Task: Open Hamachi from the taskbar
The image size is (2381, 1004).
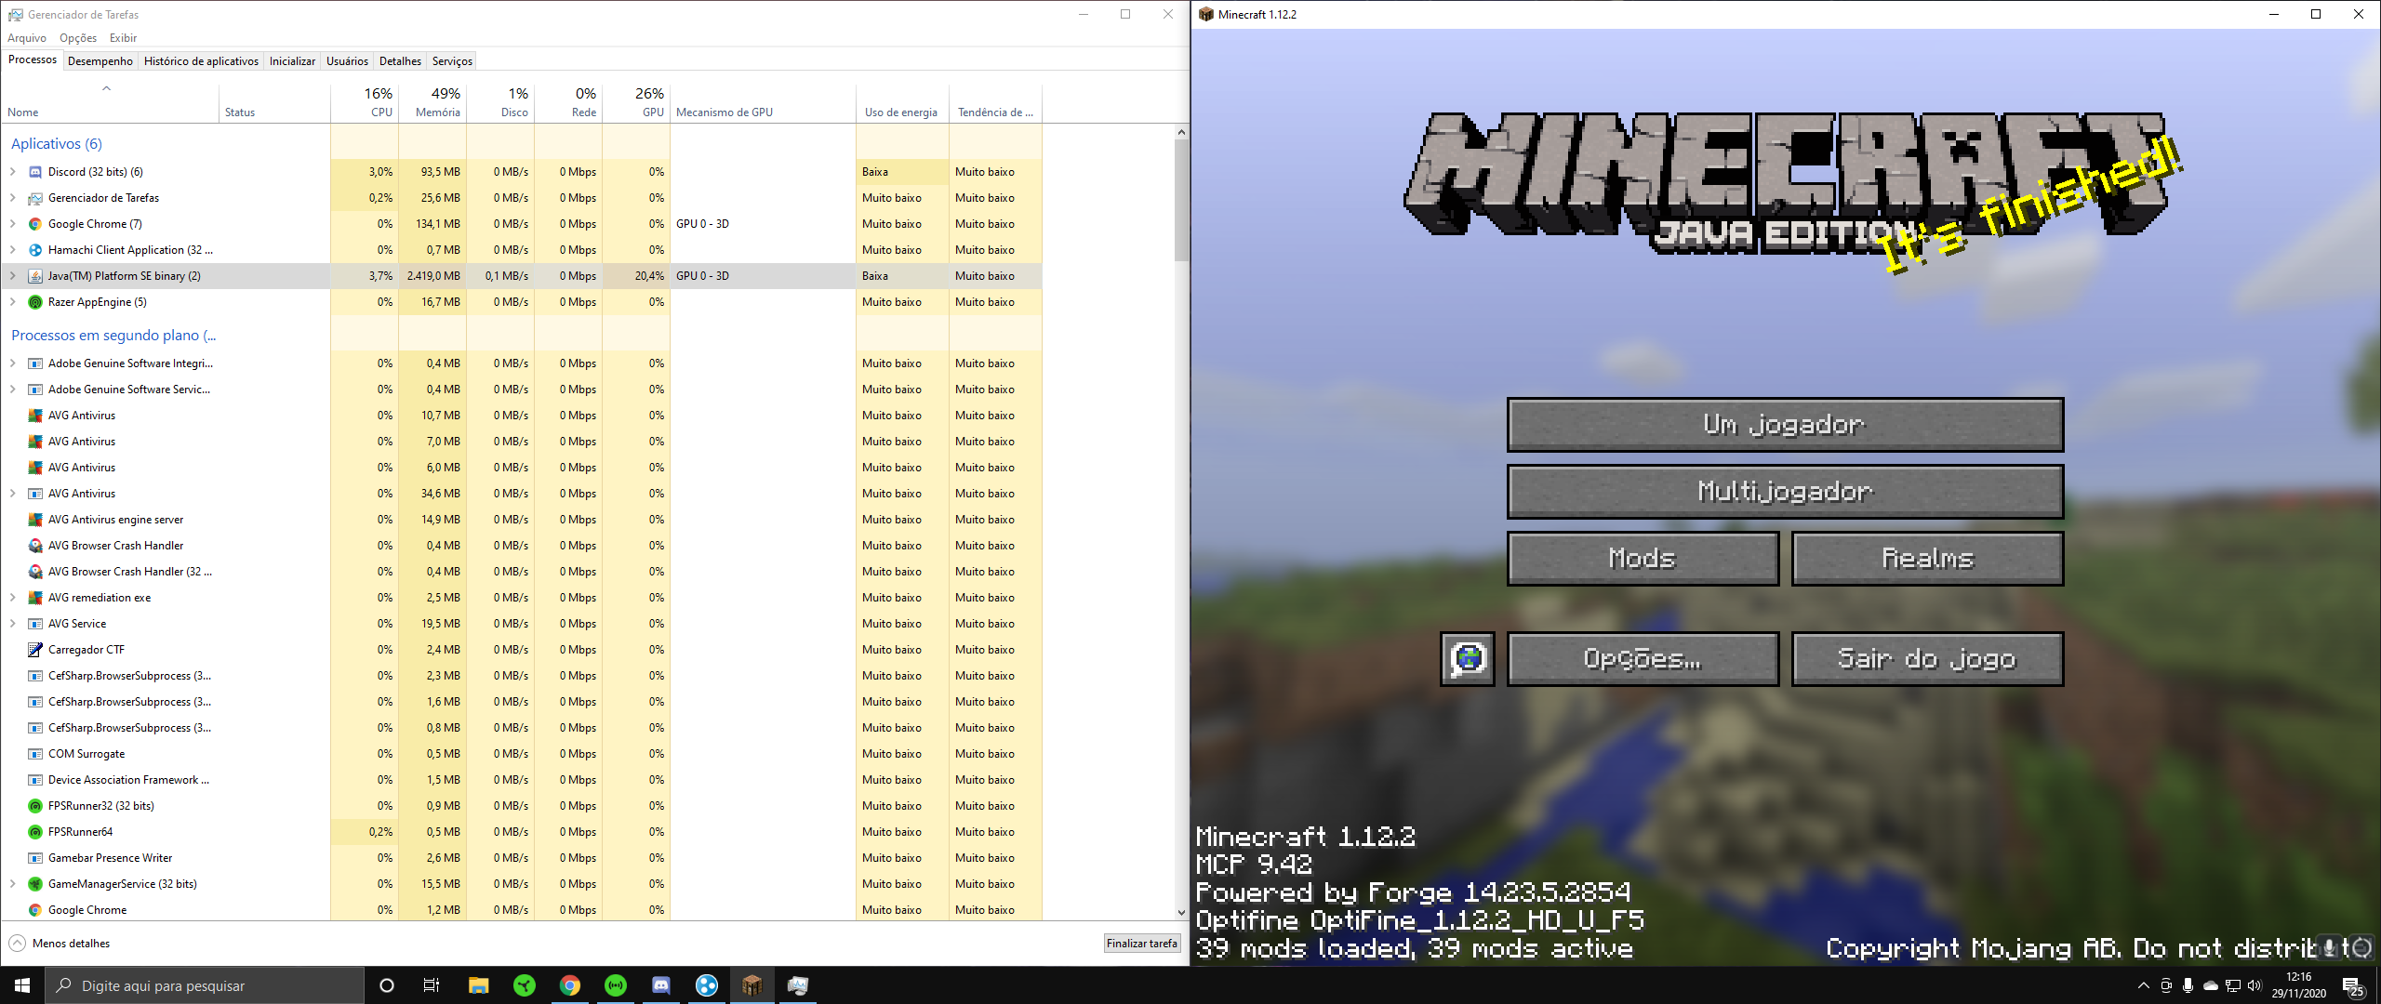Action: tap(707, 985)
